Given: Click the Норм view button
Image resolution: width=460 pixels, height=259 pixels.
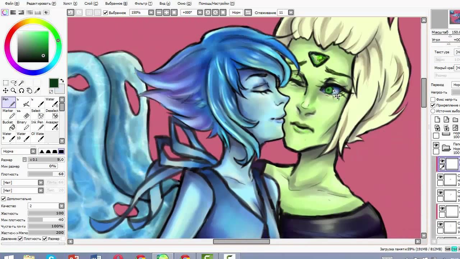Looking at the screenshot, I should pyautogui.click(x=236, y=13).
